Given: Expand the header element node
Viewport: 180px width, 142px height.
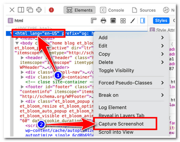Looking at the screenshot, I should coord(22,58).
